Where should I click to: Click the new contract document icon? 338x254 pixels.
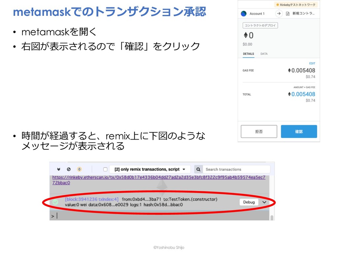[287, 14]
